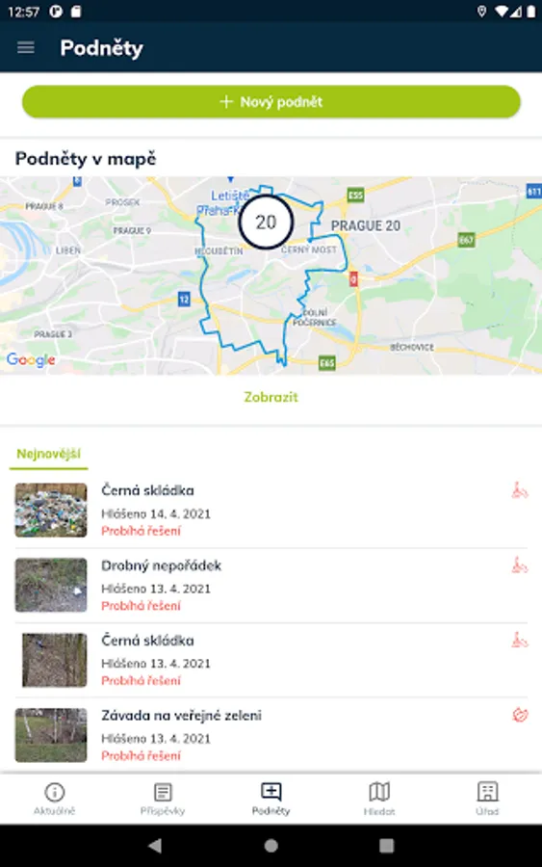This screenshot has height=867, width=542.
Task: Select the Podněty bottom navigation icon
Action: (x=271, y=792)
